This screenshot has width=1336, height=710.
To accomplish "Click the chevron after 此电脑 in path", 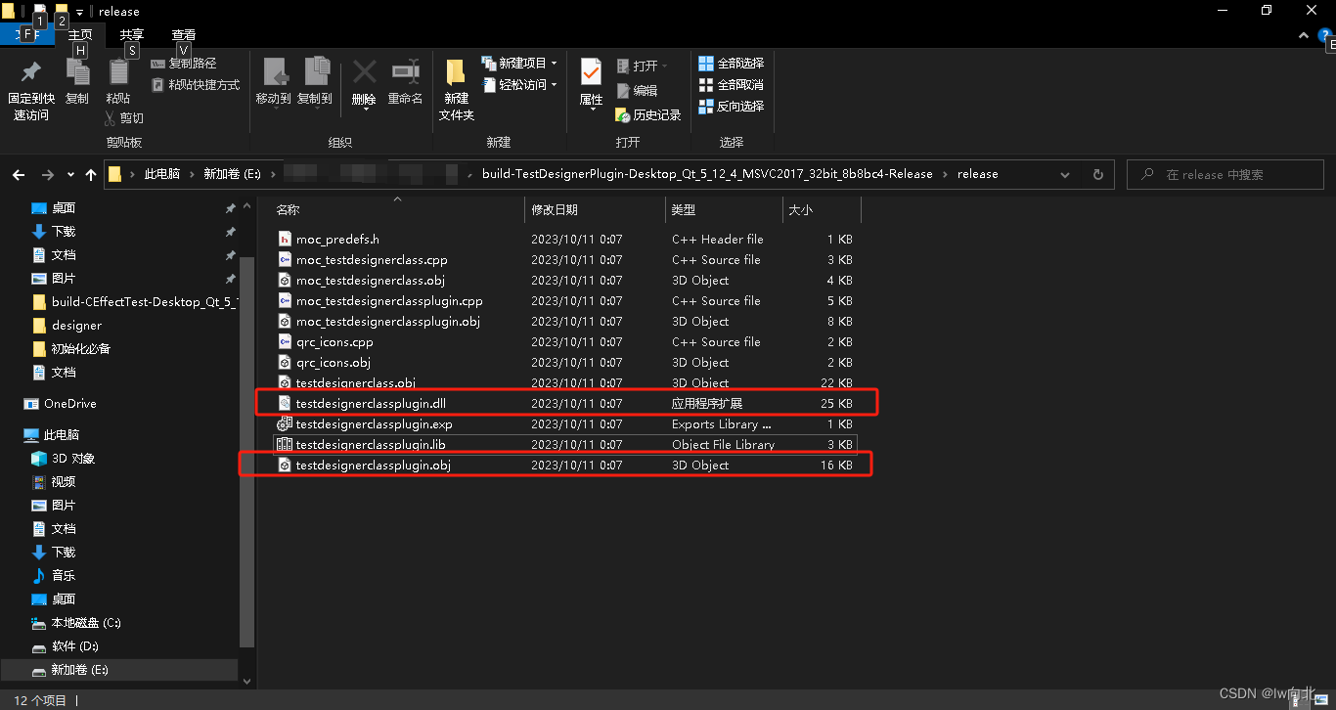I will click(192, 175).
